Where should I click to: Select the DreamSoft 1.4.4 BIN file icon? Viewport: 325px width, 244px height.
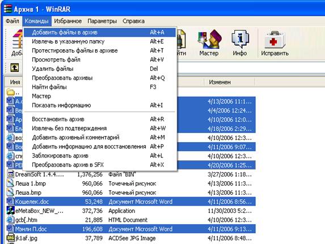tap(10, 174)
